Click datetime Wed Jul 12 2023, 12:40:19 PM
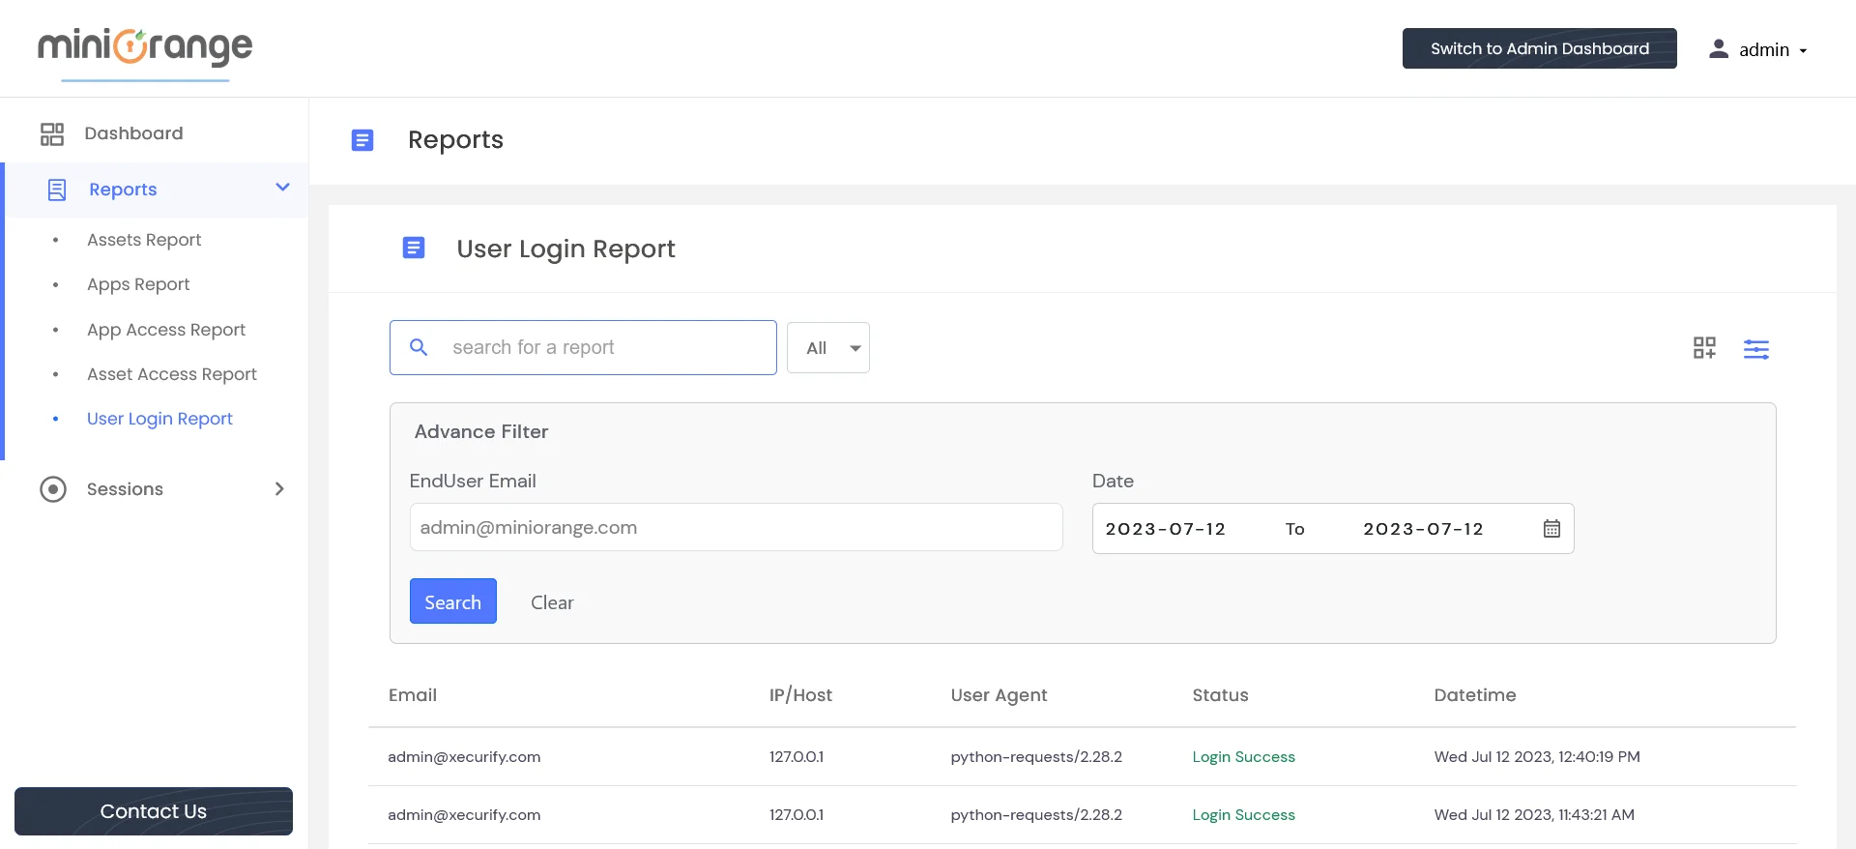The width and height of the screenshot is (1856, 849). [x=1537, y=757]
